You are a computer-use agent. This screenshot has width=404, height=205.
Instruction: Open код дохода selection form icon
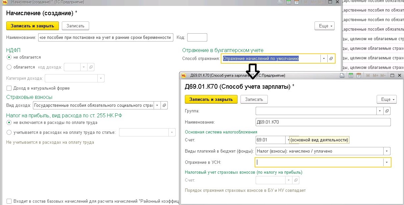point(91,67)
